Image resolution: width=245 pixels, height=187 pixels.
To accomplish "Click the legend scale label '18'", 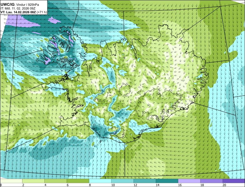I will [x=202, y=185].
